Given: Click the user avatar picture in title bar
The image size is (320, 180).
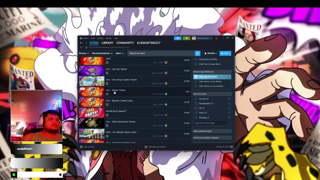Looking at the screenshot, I should point(193,38).
